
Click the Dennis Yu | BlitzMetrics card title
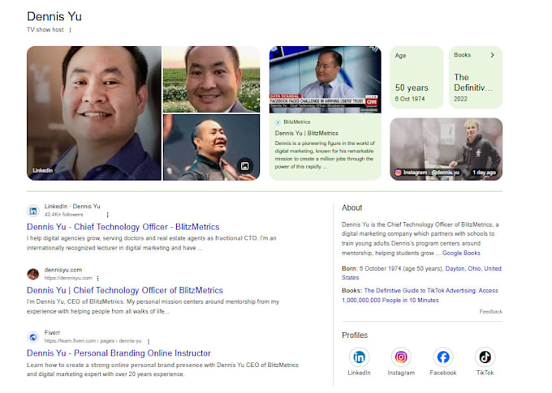306,133
